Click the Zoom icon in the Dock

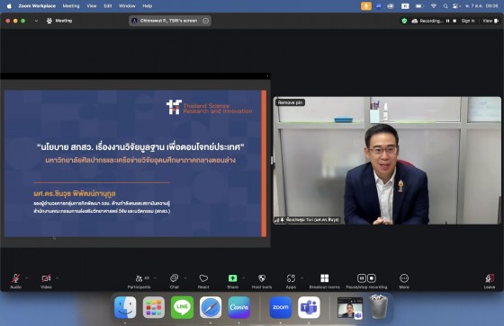pos(280,307)
